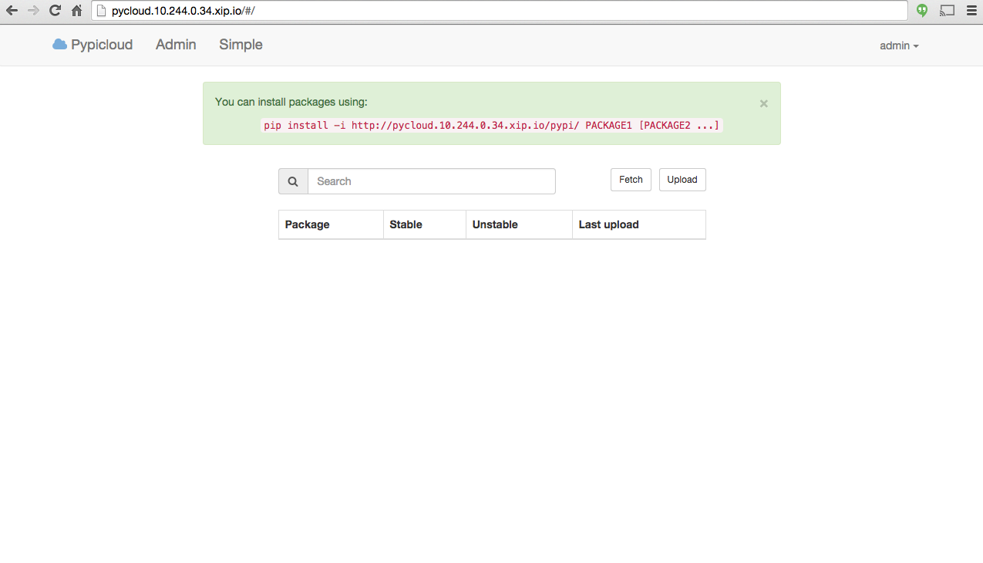
Task: Click the browser forward arrow
Action: (33, 11)
